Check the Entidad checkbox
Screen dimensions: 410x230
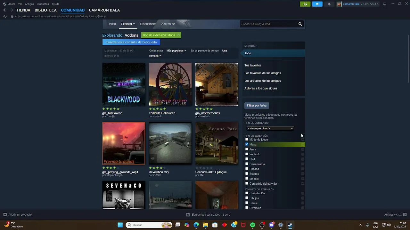coord(247,169)
